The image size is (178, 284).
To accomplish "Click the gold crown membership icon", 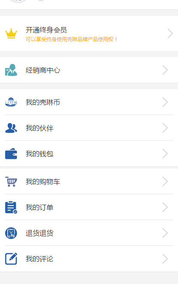I will click(11, 33).
